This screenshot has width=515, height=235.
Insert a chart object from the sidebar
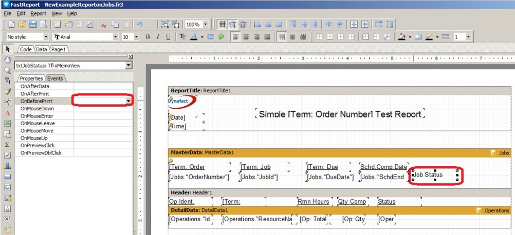pos(7,166)
